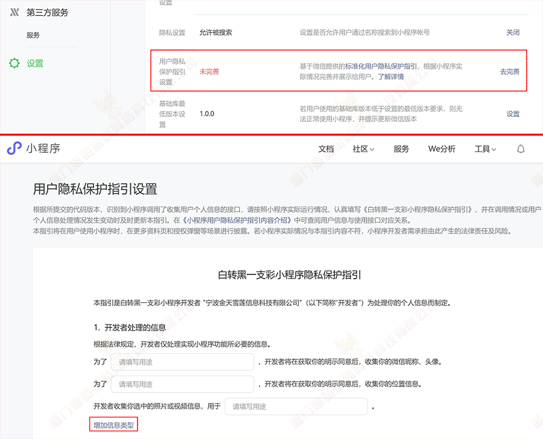Click the 小程序 title text
The height and width of the screenshot is (439, 543).
(43, 148)
